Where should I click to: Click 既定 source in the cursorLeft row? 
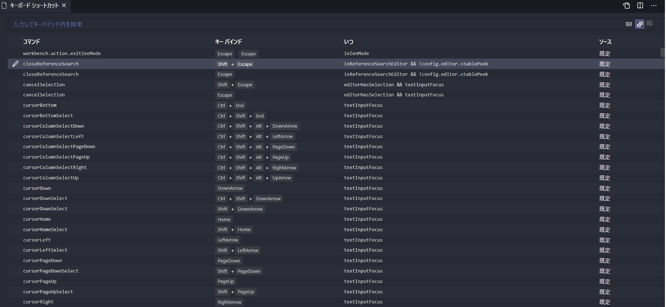pyautogui.click(x=605, y=240)
